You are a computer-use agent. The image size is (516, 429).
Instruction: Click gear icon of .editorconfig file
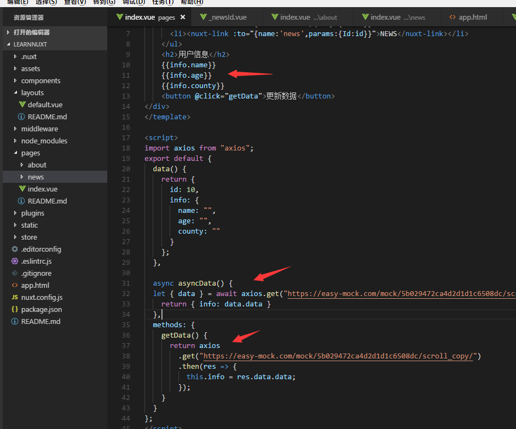tap(15, 249)
